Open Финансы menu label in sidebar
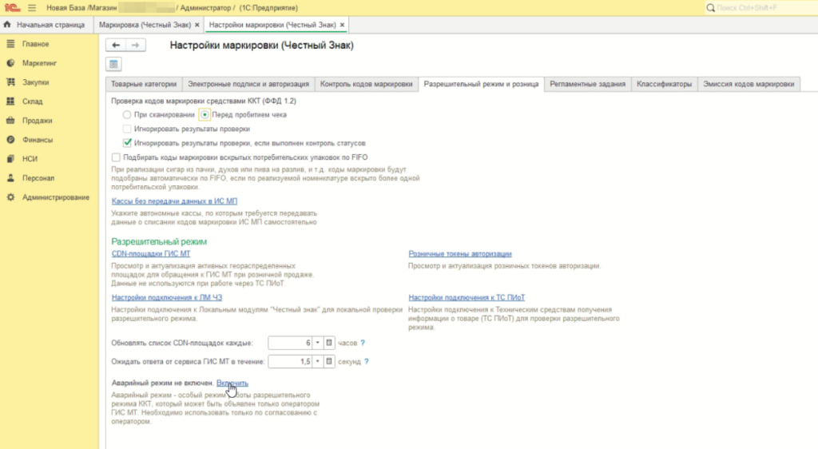 (37, 140)
